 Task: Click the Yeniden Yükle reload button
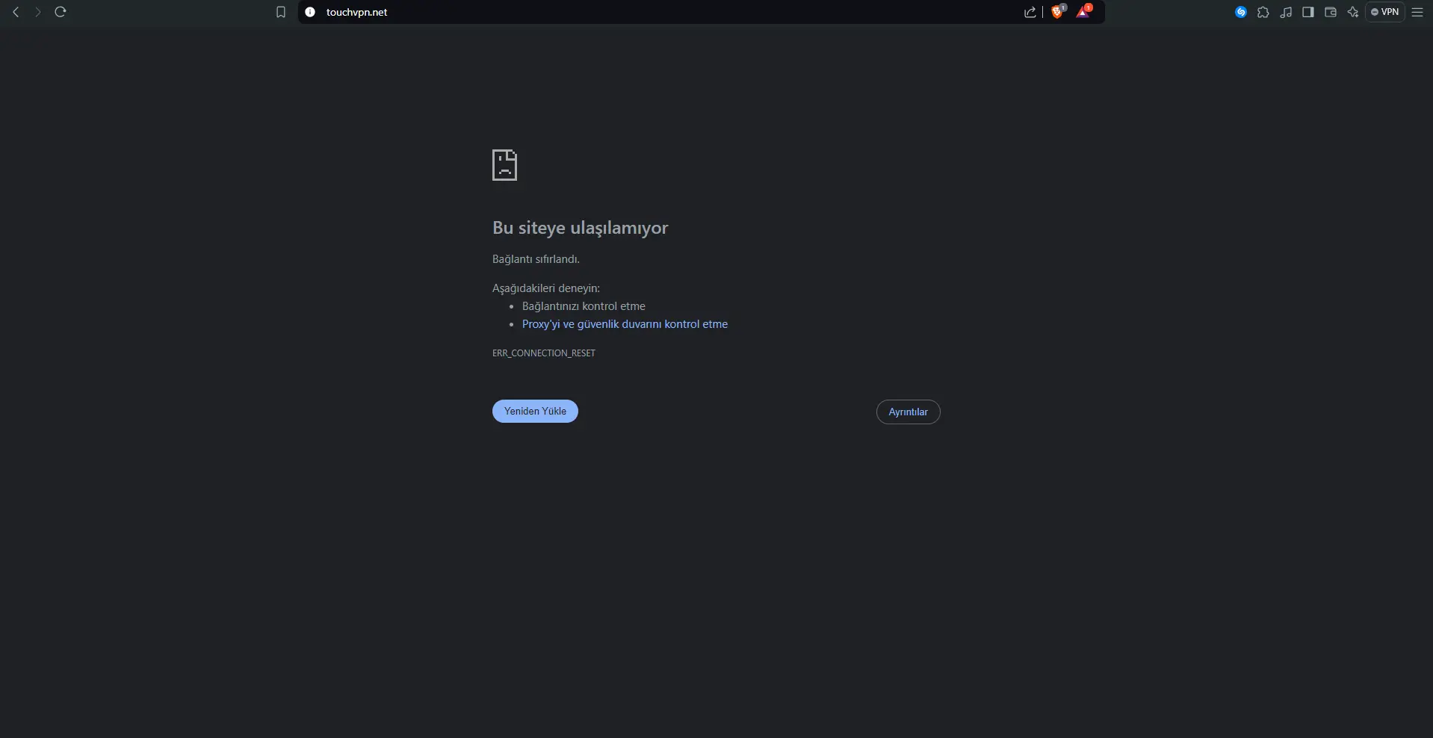coord(535,411)
